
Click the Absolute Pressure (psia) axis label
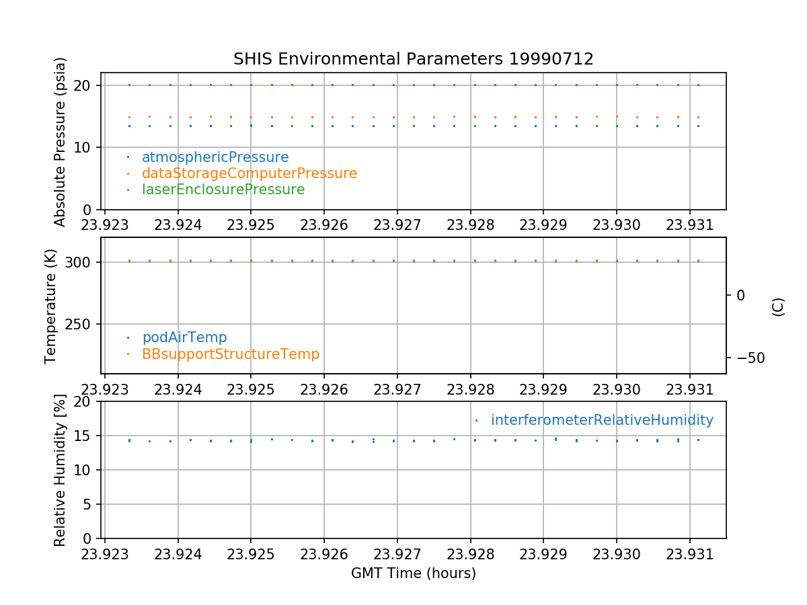[x=61, y=141]
